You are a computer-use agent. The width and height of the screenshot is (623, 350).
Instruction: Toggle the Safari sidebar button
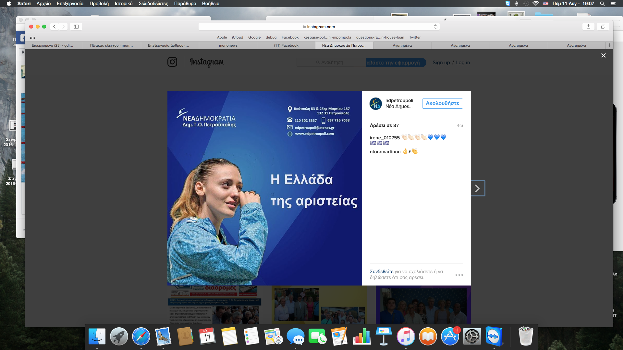click(76, 27)
